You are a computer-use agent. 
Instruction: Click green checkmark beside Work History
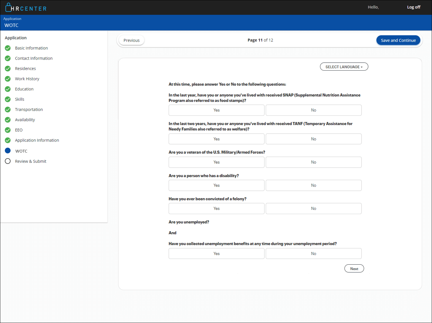click(x=8, y=79)
